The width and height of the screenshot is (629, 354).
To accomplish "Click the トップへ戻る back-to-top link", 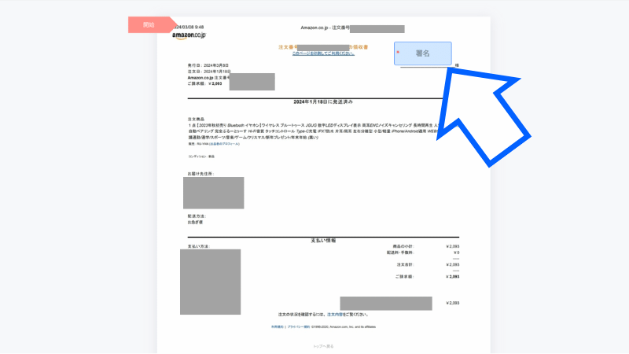I will [x=323, y=346].
